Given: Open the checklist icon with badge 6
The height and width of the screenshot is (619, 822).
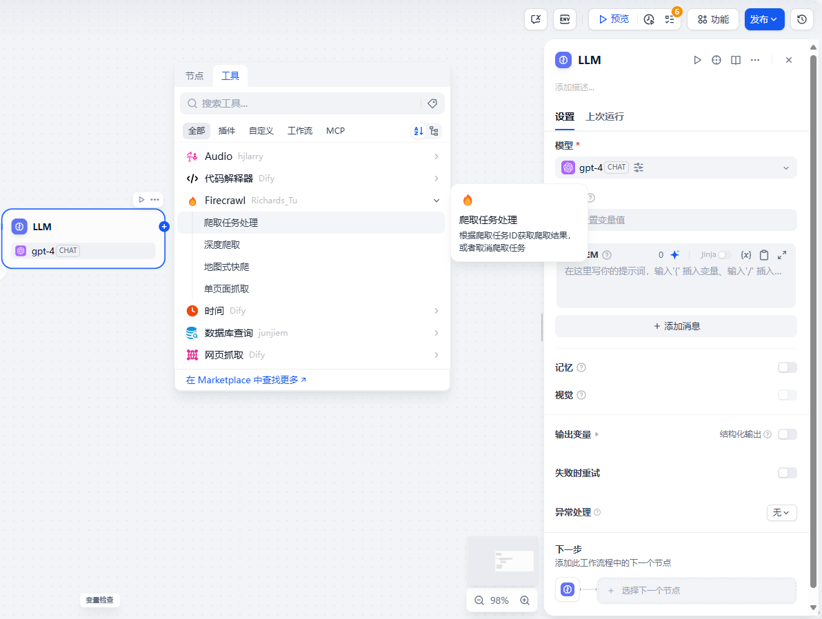Looking at the screenshot, I should click(670, 19).
